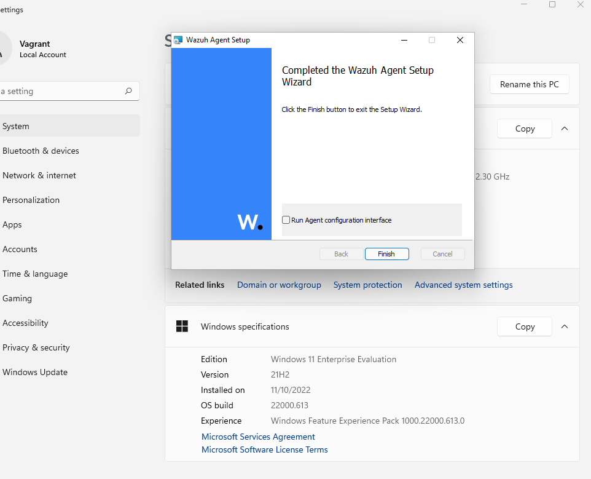Open Microsoft Software License Terms link
This screenshot has height=479, width=591.
click(x=265, y=449)
